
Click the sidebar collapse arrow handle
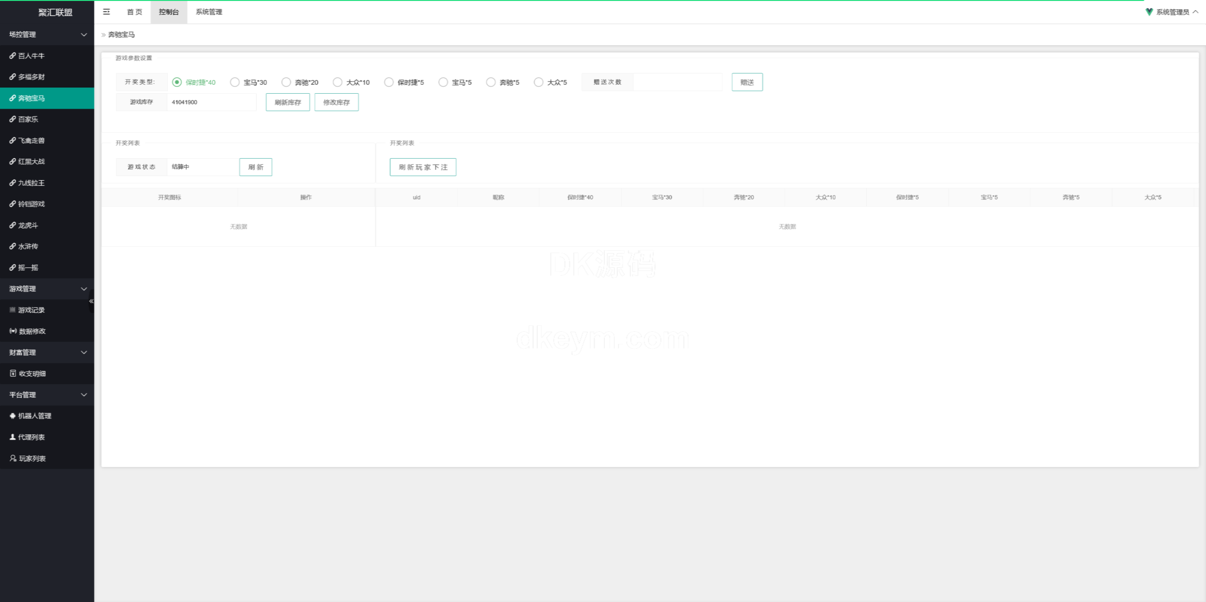91,301
